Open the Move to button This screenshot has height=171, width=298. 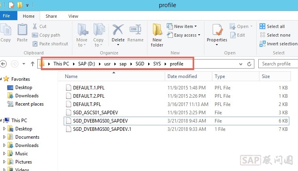tap(82, 35)
